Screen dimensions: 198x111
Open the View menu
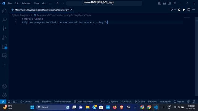pos(37,3)
